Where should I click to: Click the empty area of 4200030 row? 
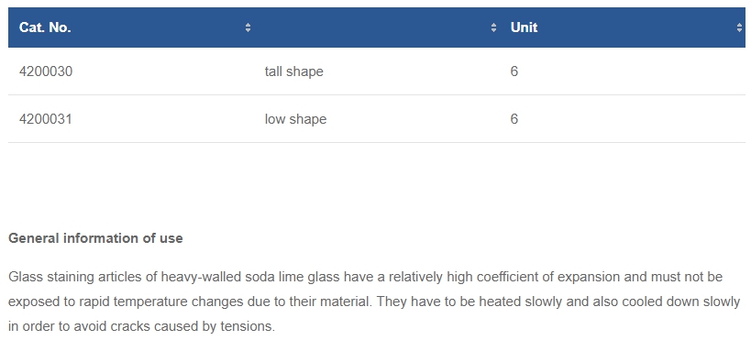[623, 71]
